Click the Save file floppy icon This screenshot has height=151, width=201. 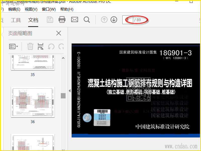[50, 20]
